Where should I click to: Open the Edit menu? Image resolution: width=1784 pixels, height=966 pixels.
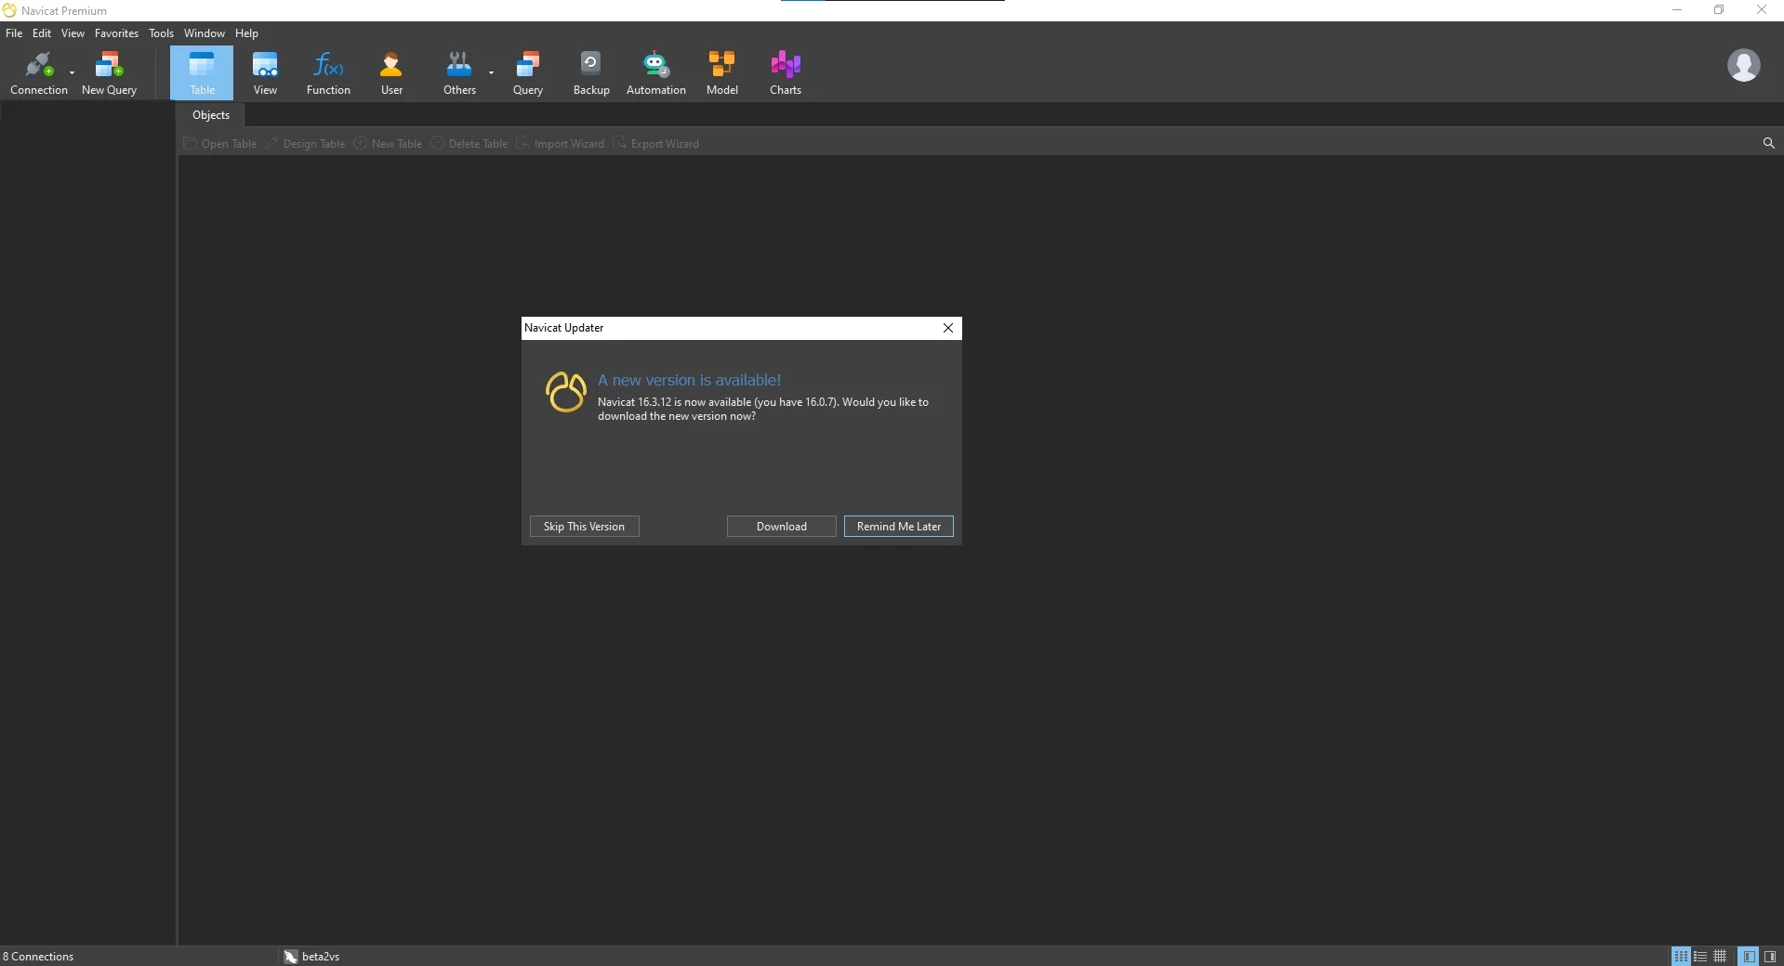pos(42,33)
